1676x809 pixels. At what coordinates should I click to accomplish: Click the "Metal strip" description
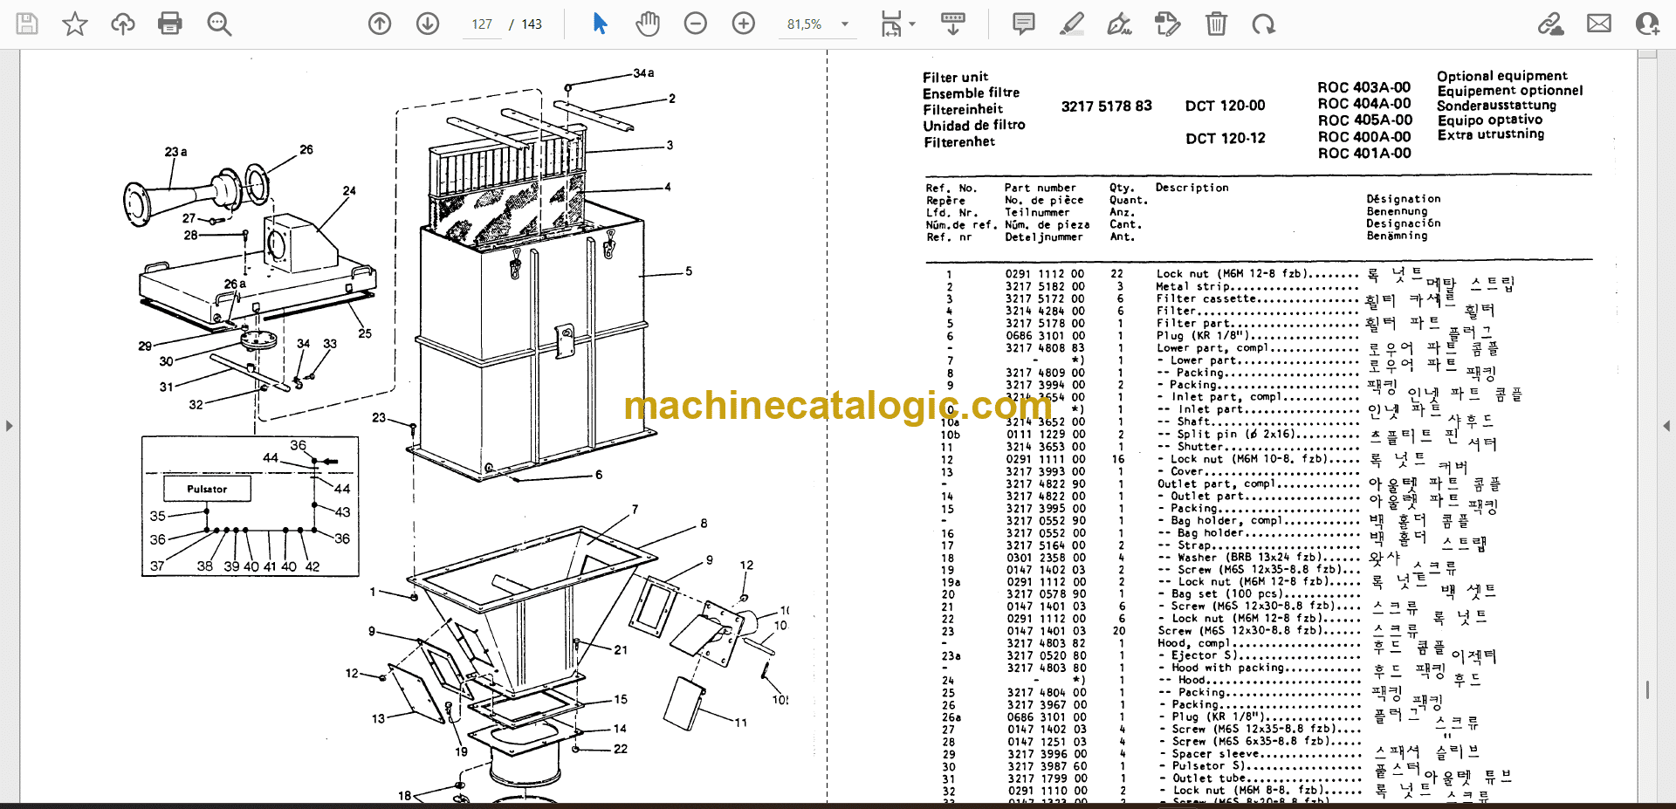click(x=1193, y=286)
